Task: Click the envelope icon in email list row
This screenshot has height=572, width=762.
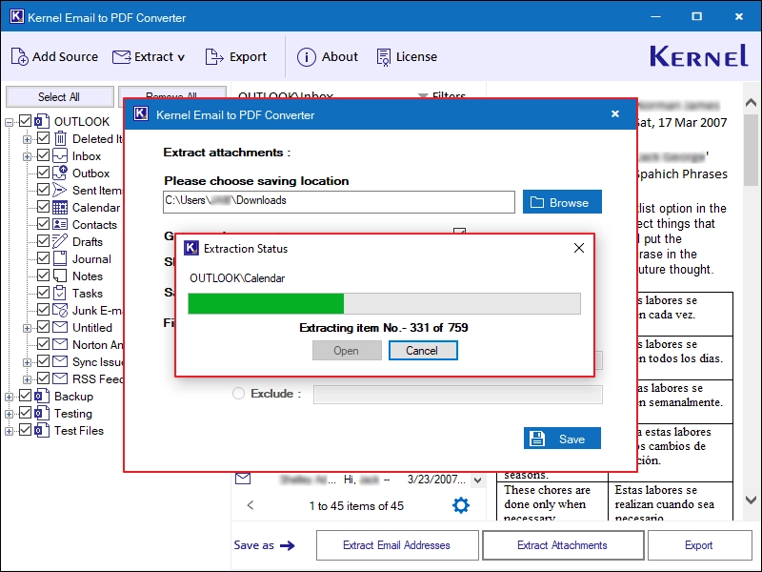Action: tap(243, 480)
